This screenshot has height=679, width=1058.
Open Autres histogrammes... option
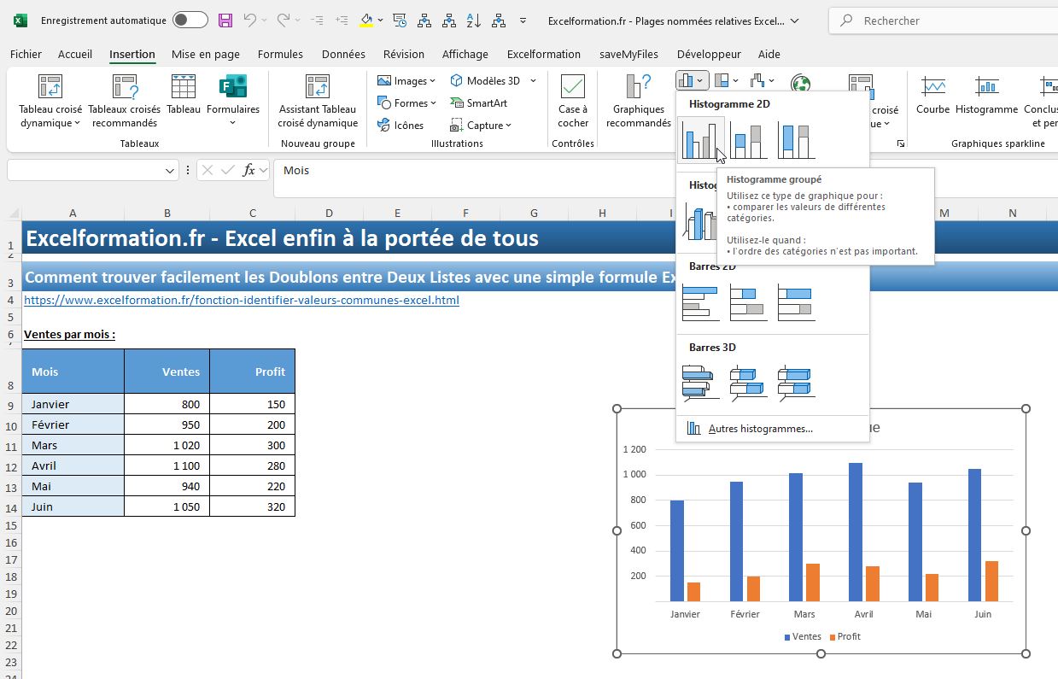[760, 429]
